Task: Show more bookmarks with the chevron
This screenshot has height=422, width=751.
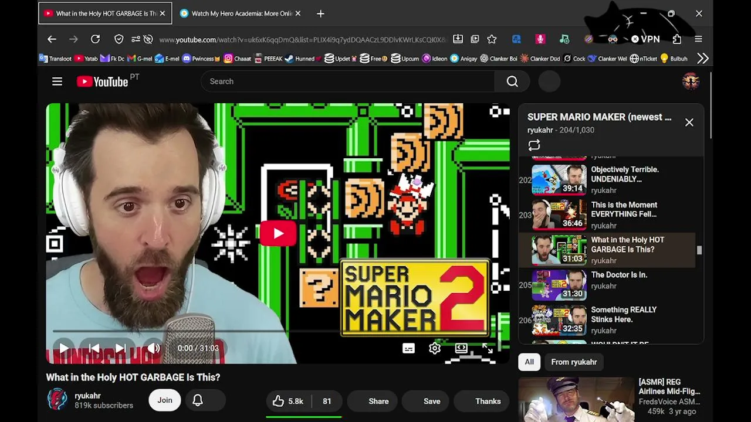Action: pos(703,59)
